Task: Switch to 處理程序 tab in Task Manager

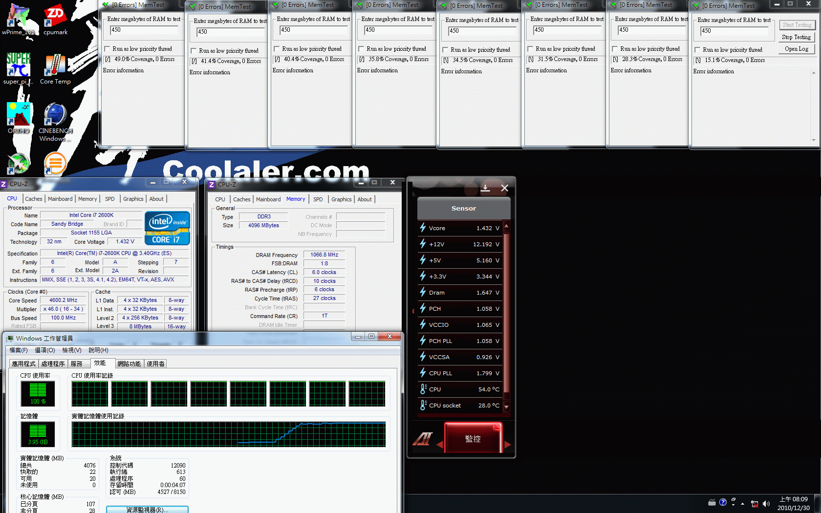Action: coord(53,363)
